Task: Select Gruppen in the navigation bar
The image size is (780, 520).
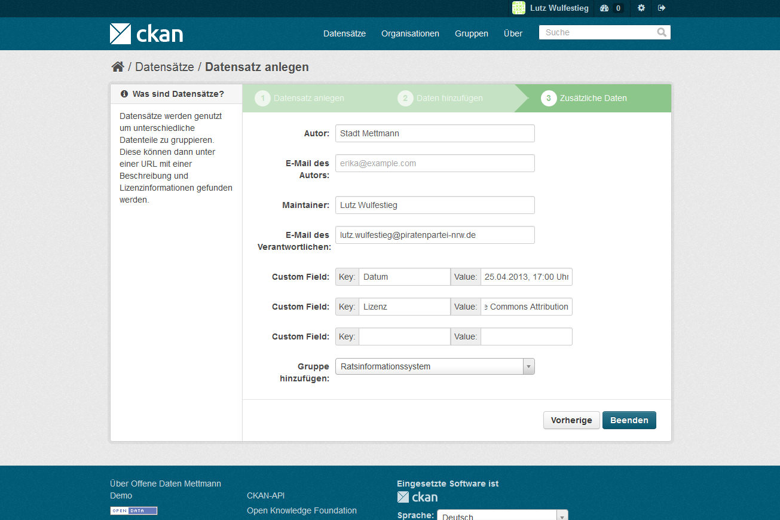Action: coord(471,33)
